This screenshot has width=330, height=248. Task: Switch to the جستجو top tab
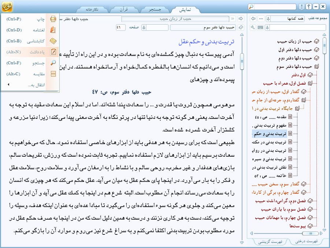[x=155, y=10]
